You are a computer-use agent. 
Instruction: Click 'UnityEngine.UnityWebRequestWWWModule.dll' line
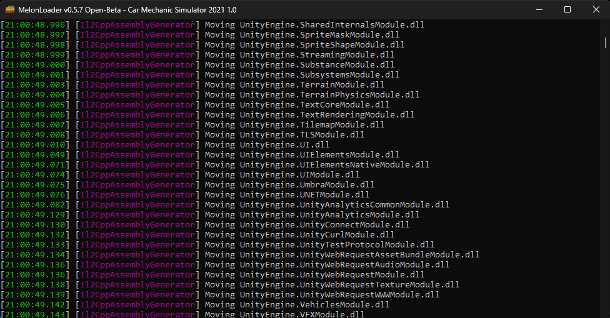(x=339, y=295)
